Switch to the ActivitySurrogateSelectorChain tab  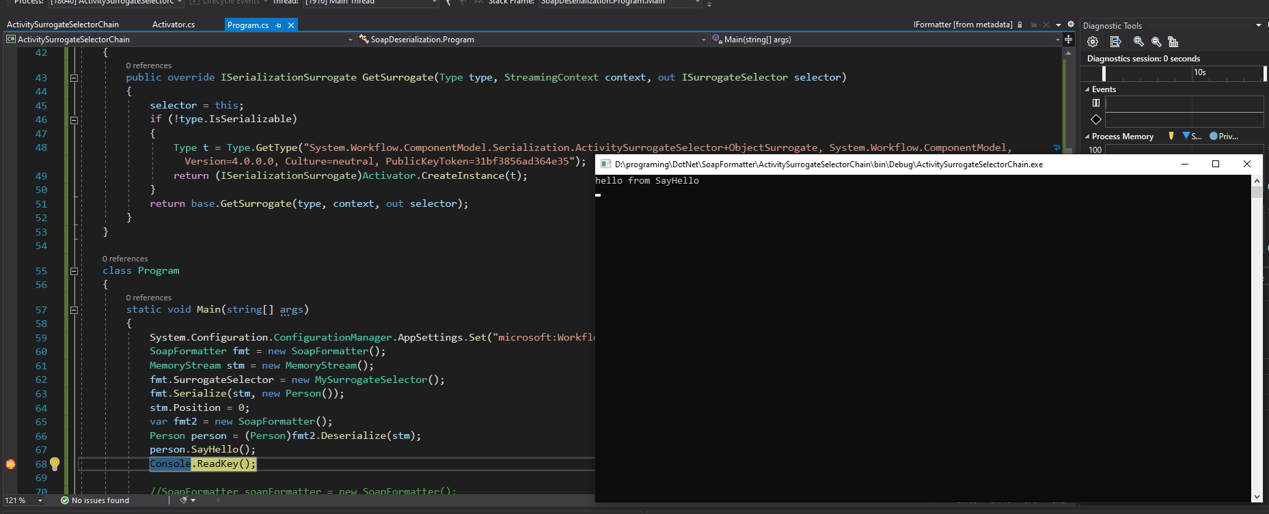(63, 25)
